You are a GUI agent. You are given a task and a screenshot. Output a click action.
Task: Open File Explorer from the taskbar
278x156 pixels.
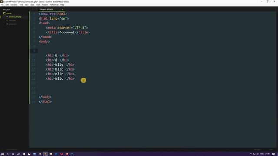[50, 154]
